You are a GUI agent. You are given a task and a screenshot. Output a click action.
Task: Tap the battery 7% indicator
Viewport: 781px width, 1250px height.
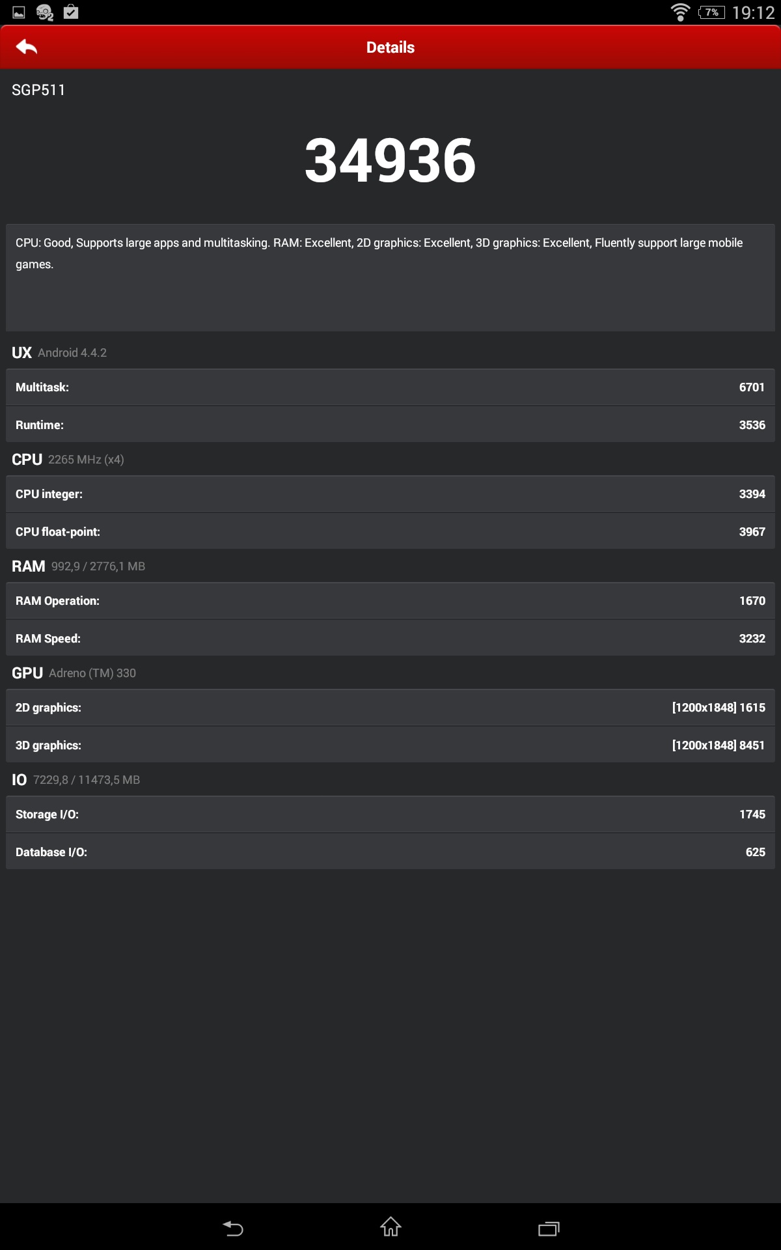click(x=711, y=12)
